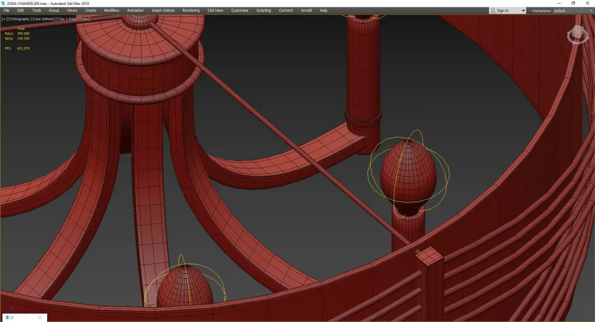Viewport: 595px width, 322px height.
Task: Open the Scripting menu
Action: pyautogui.click(x=264, y=10)
